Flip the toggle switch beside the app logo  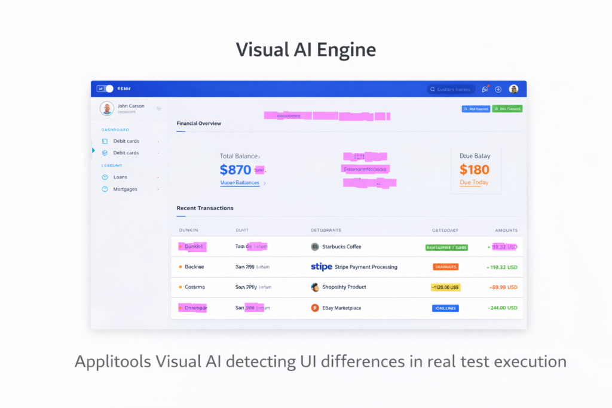108,88
